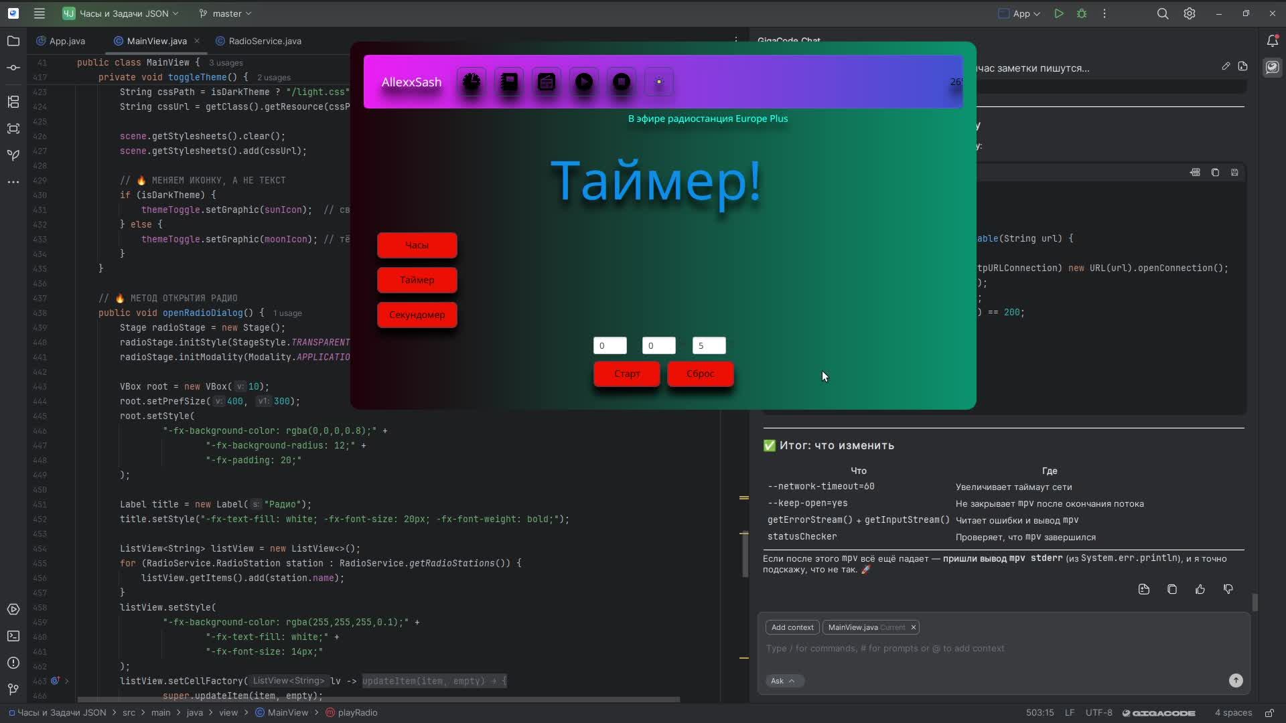Send the chat message arrow button
Viewport: 1286px width, 723px height.
pos(1236,681)
